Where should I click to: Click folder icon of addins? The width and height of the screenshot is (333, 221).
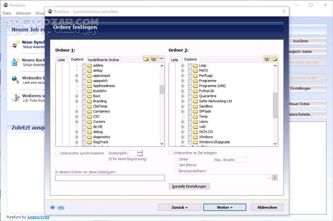(x=89, y=65)
